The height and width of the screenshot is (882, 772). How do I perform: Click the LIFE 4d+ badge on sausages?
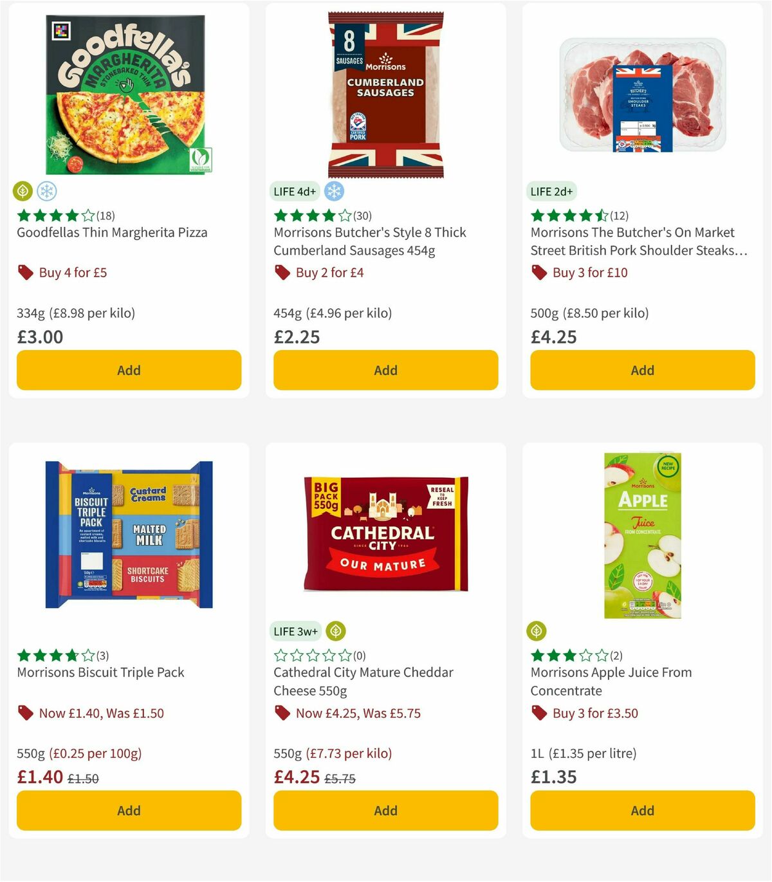coord(295,191)
